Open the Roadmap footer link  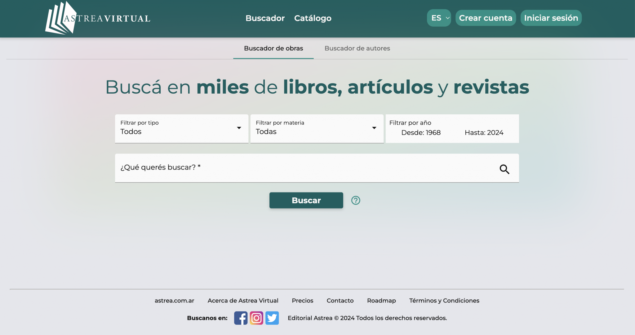click(381, 301)
